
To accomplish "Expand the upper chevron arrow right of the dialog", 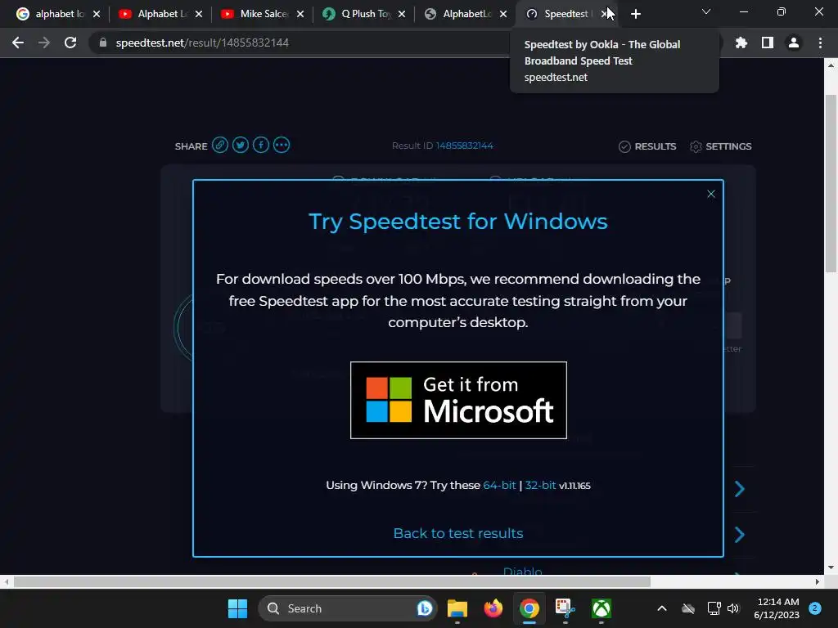I will point(740,489).
